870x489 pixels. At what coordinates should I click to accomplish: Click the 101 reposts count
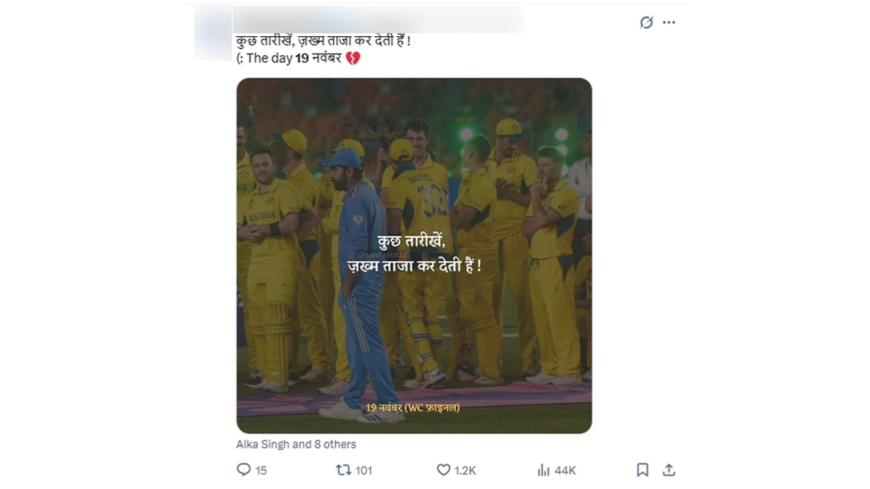tap(364, 471)
